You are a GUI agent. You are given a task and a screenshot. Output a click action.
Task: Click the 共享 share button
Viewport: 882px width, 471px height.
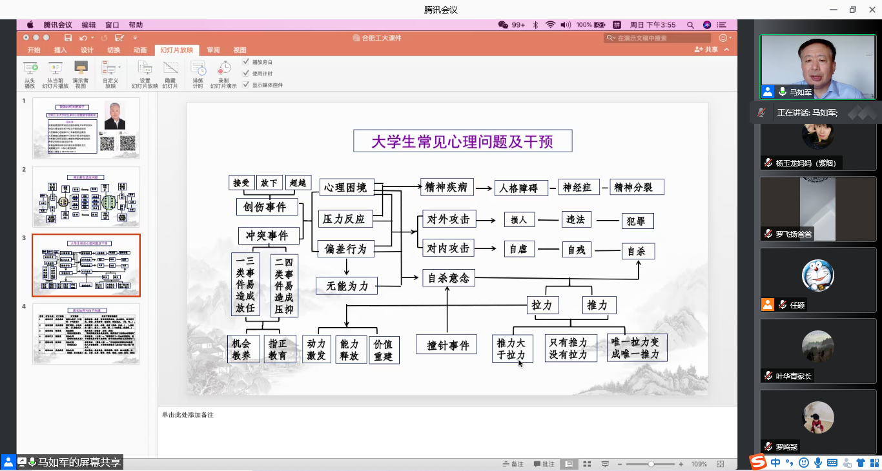(x=706, y=50)
